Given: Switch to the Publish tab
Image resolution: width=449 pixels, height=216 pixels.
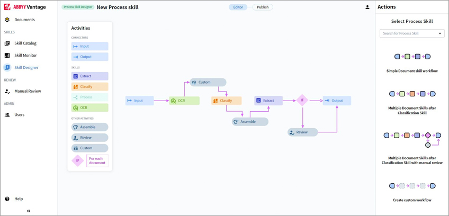Looking at the screenshot, I should tap(263, 7).
